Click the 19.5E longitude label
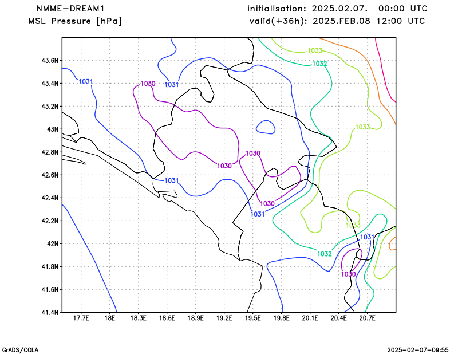Viewport: 458px width, 354px height. [252, 318]
